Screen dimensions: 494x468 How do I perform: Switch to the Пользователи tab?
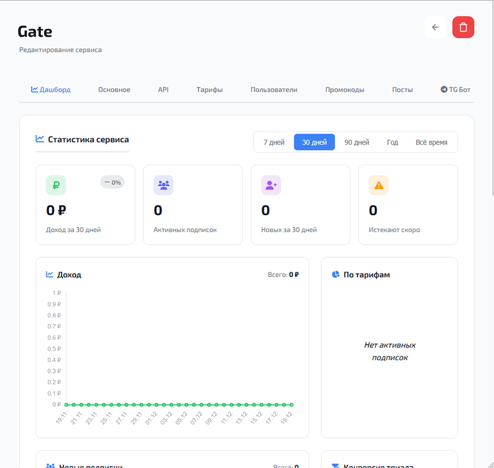pyautogui.click(x=274, y=90)
